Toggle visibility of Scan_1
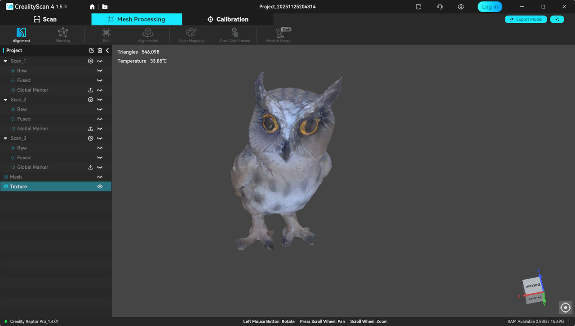The height and width of the screenshot is (326, 575). (100, 61)
